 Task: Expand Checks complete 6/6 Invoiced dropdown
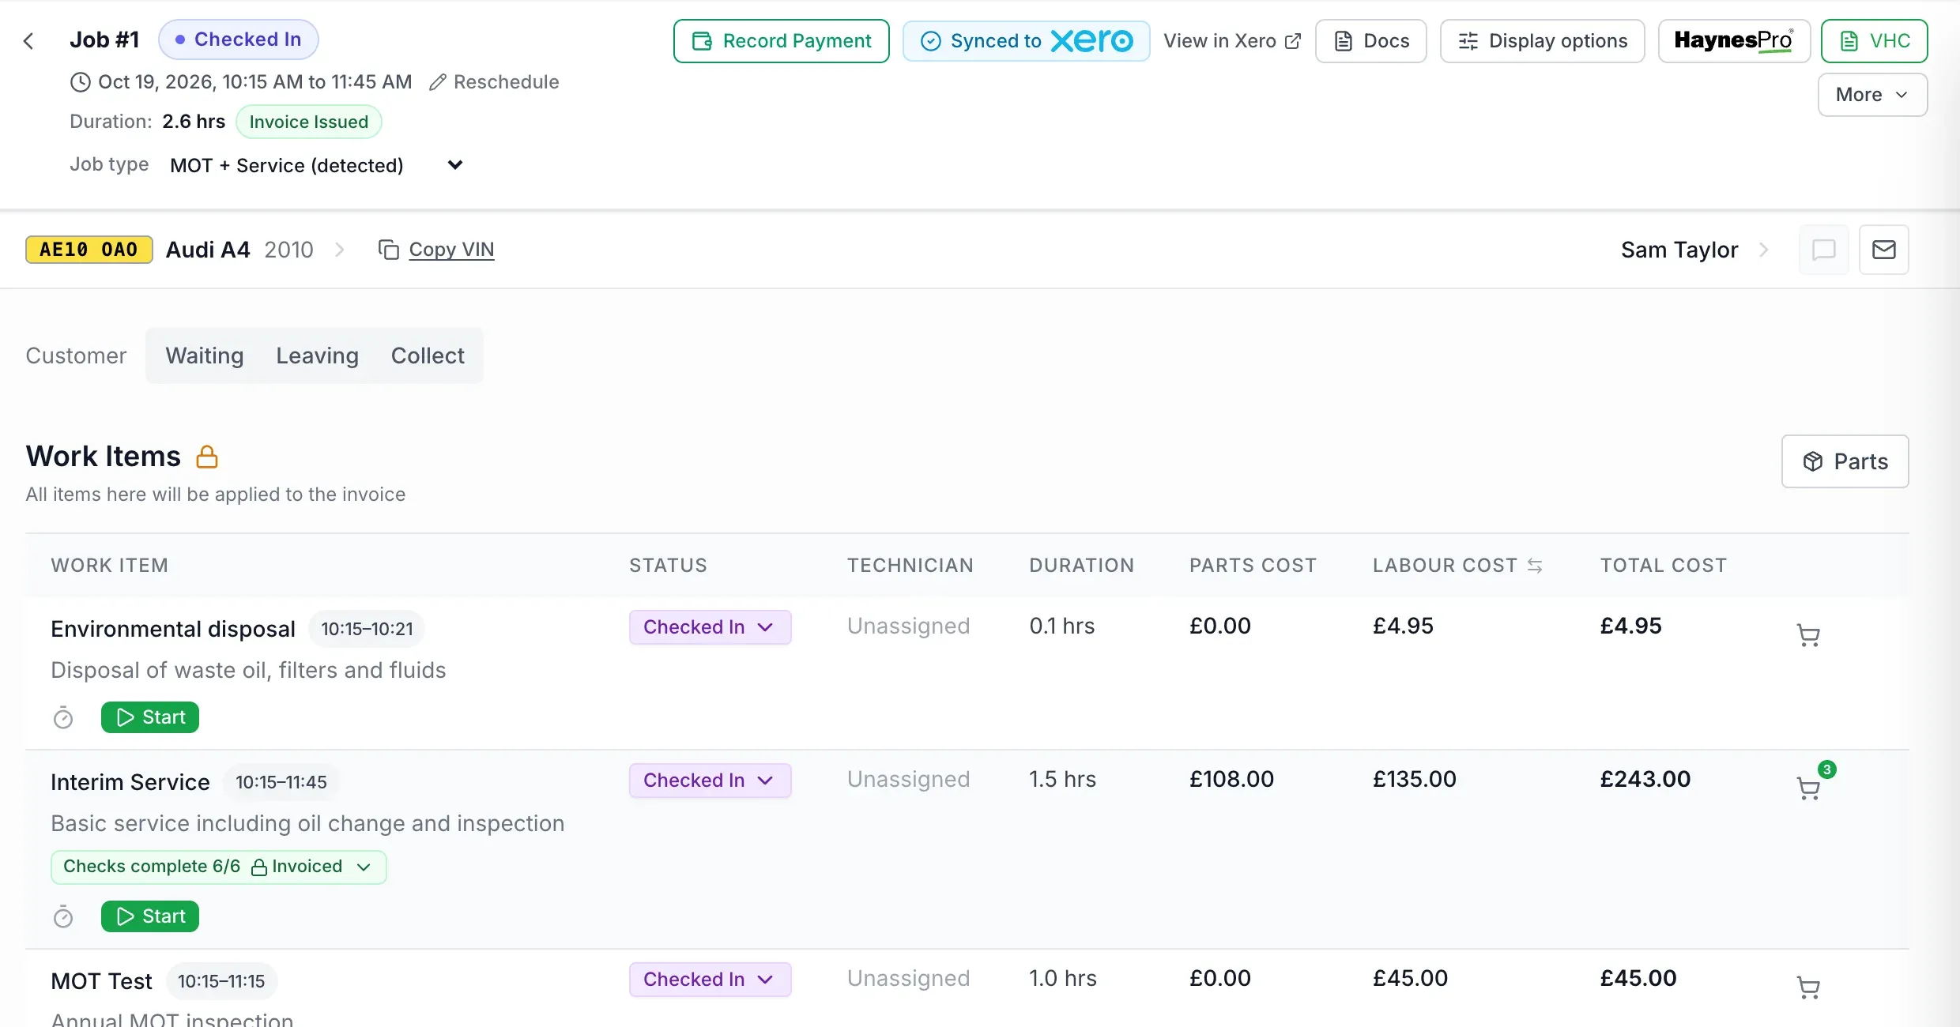click(x=218, y=867)
